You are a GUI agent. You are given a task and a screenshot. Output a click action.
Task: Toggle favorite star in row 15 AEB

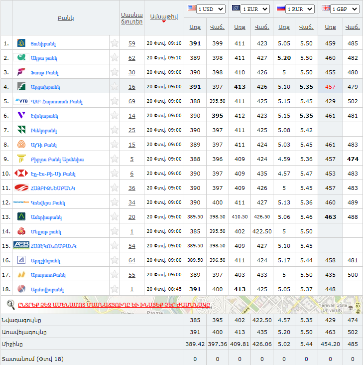tap(115, 245)
